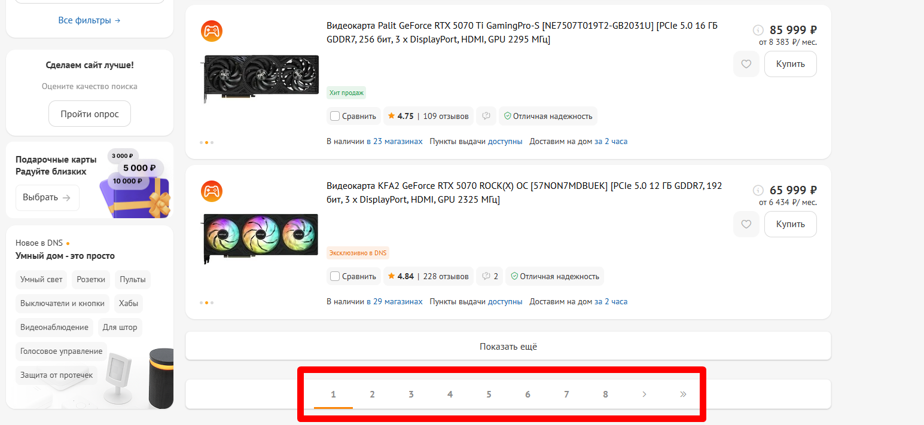The height and width of the screenshot is (425, 924).
Task: Open gamepad badge icon on Palit card
Action: [211, 30]
